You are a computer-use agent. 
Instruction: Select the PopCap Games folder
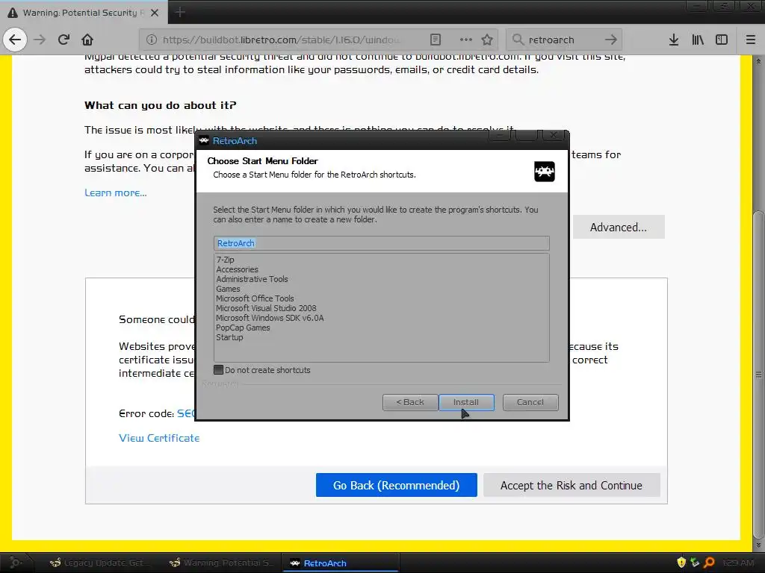coord(243,328)
